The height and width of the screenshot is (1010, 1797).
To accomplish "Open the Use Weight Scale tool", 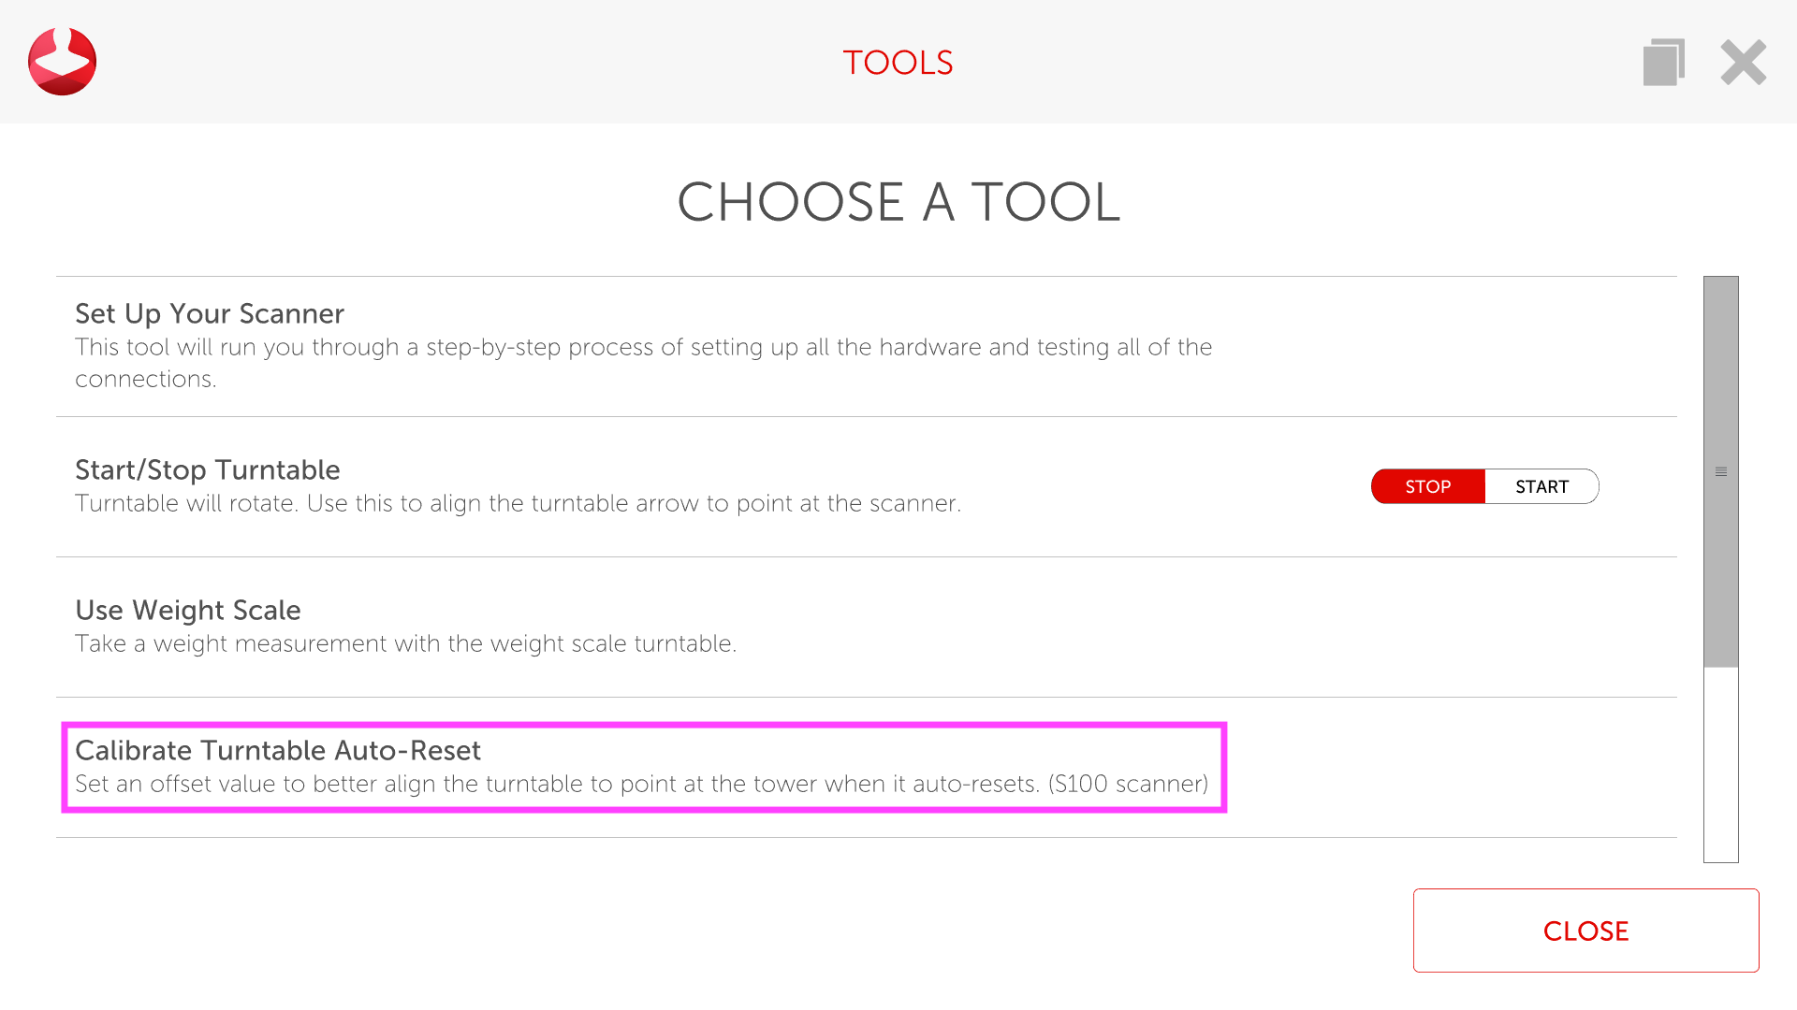I will 188,610.
